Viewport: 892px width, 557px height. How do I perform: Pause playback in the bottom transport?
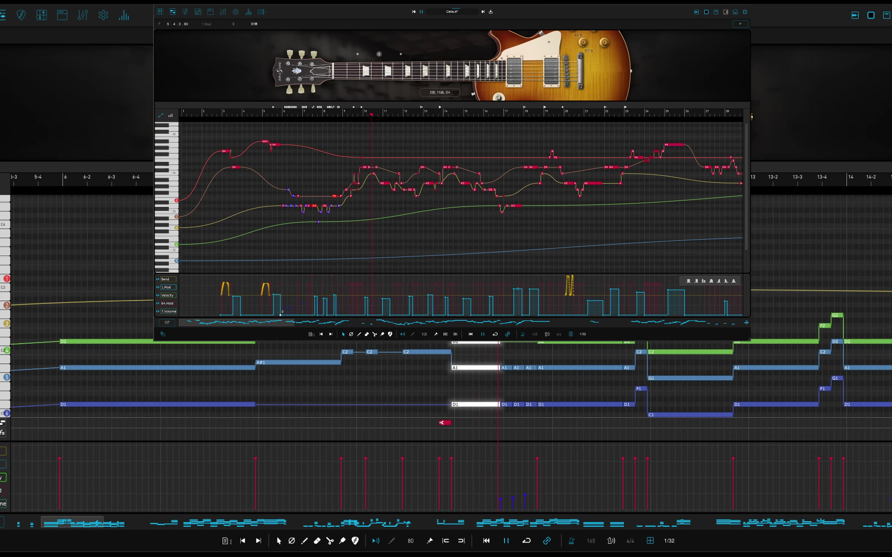(506, 541)
